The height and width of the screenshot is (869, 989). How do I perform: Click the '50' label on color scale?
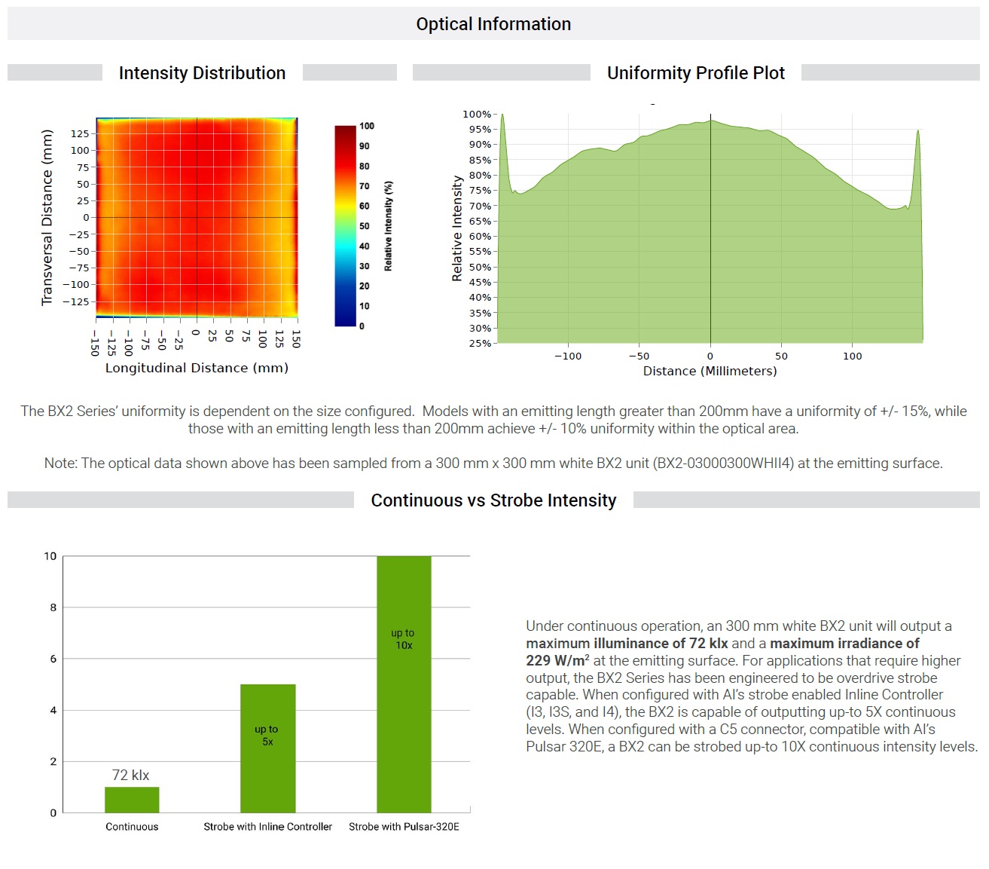pos(365,226)
